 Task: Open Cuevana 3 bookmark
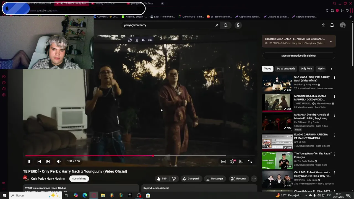pyautogui.click(x=106, y=17)
